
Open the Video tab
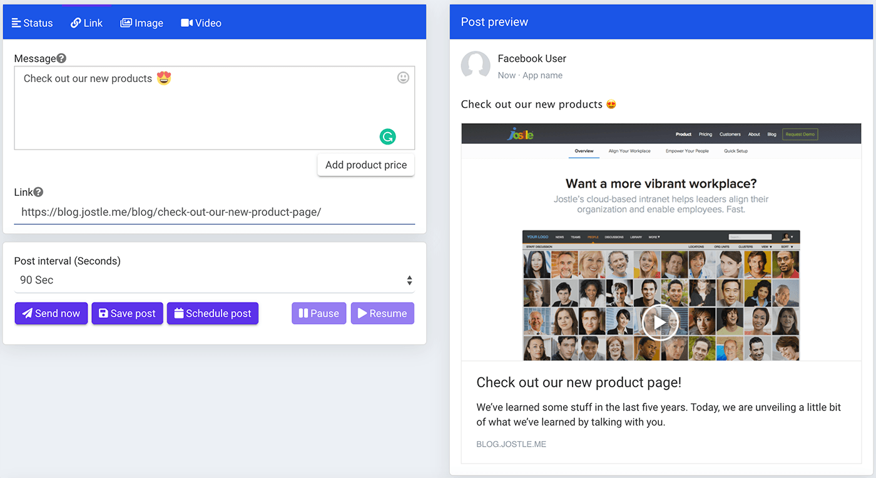tap(201, 23)
